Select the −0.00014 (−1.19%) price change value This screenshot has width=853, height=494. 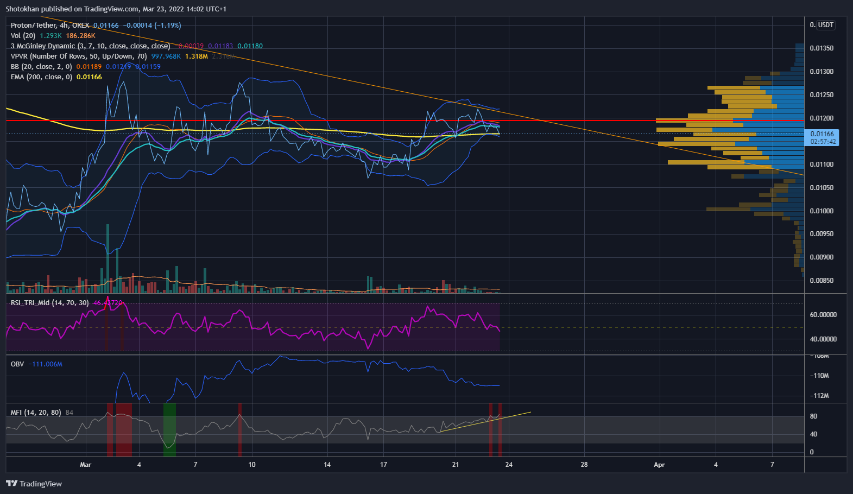(152, 26)
